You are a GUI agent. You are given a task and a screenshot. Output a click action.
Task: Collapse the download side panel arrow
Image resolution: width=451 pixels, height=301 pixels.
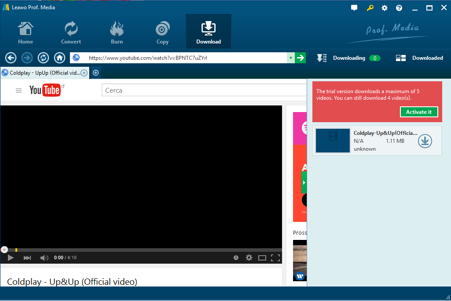[x=304, y=183]
